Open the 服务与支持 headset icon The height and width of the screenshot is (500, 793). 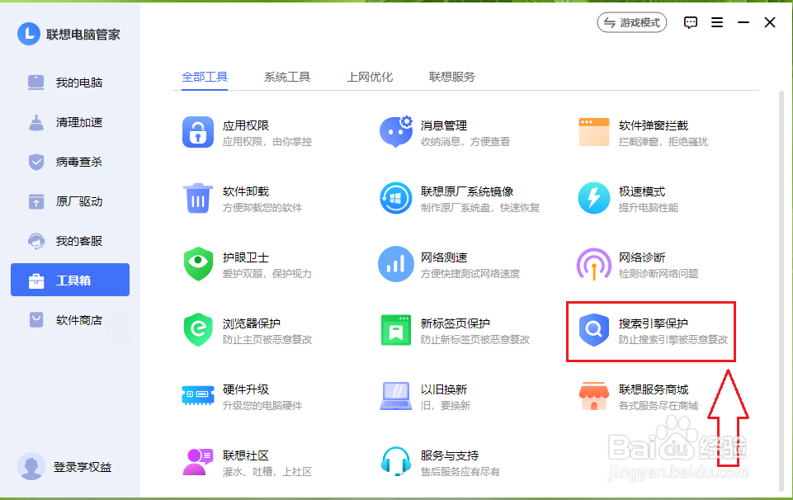click(396, 461)
